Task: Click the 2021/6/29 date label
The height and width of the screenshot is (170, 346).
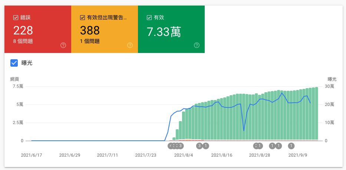Action: pos(69,155)
